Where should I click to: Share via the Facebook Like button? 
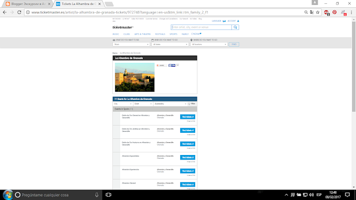tap(172, 66)
